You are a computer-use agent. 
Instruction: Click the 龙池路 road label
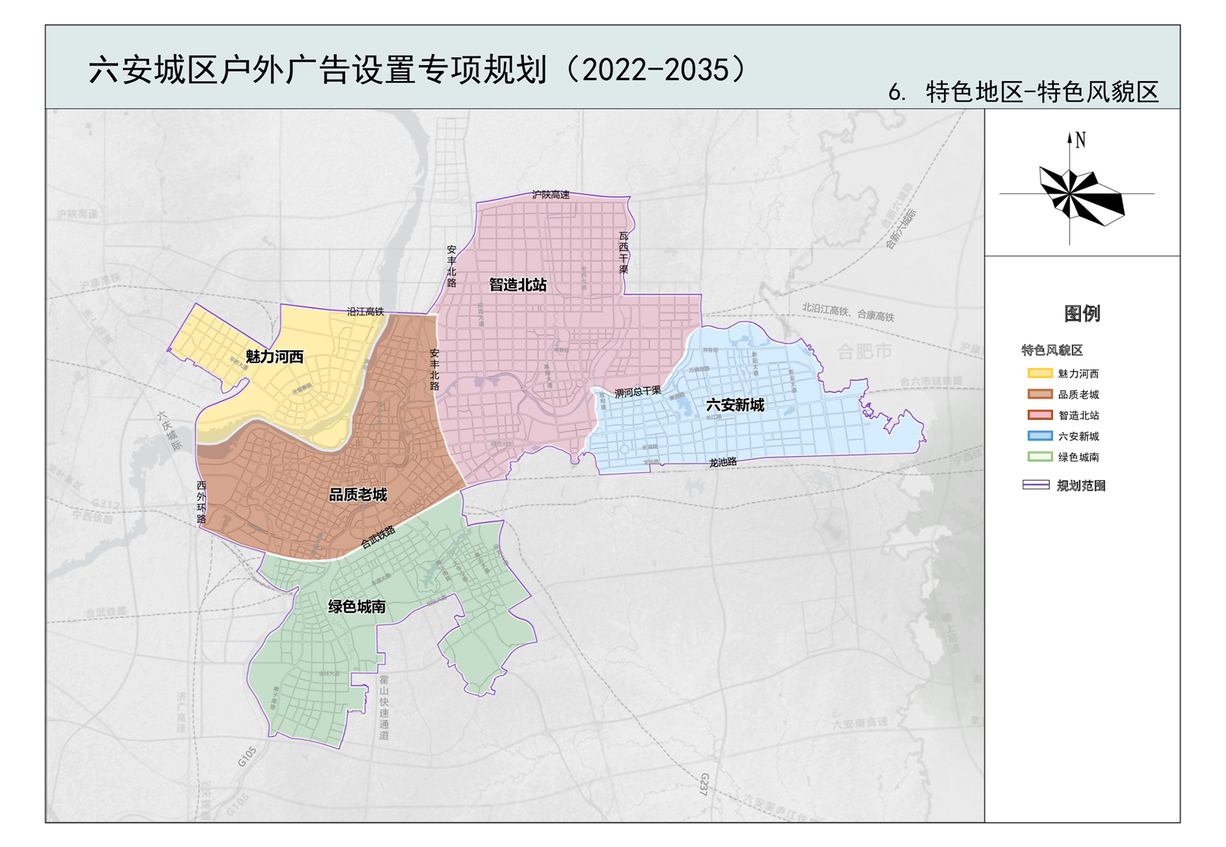tap(722, 462)
